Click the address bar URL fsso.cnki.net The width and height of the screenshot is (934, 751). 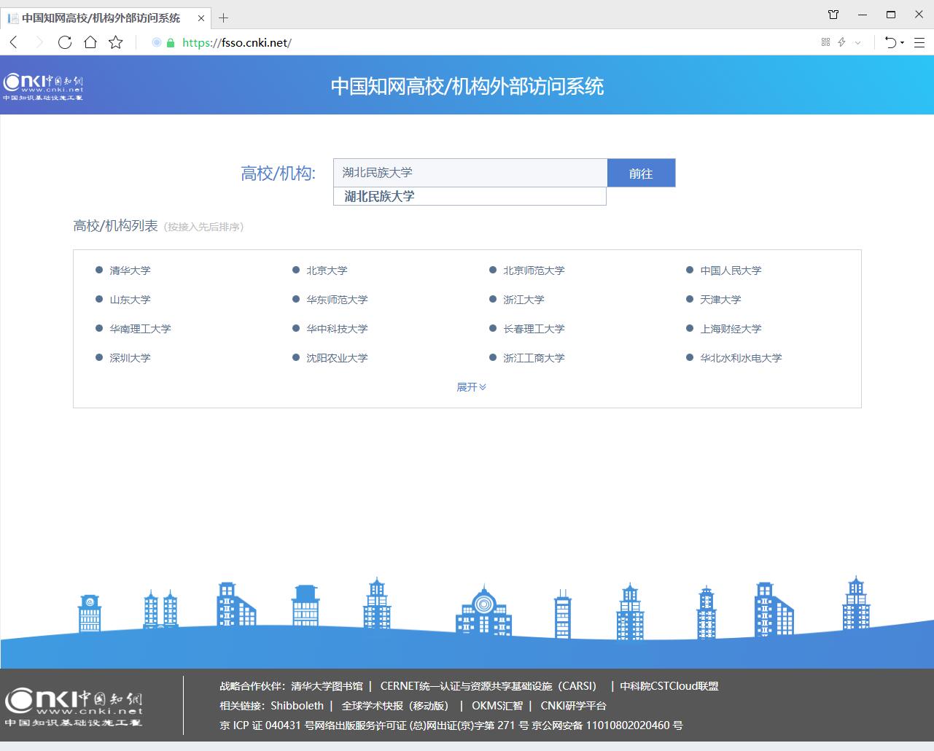237,42
